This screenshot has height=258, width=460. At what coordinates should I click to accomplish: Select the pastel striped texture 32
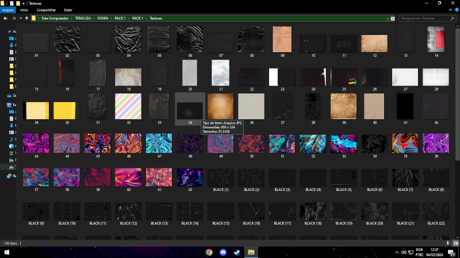click(x=128, y=106)
